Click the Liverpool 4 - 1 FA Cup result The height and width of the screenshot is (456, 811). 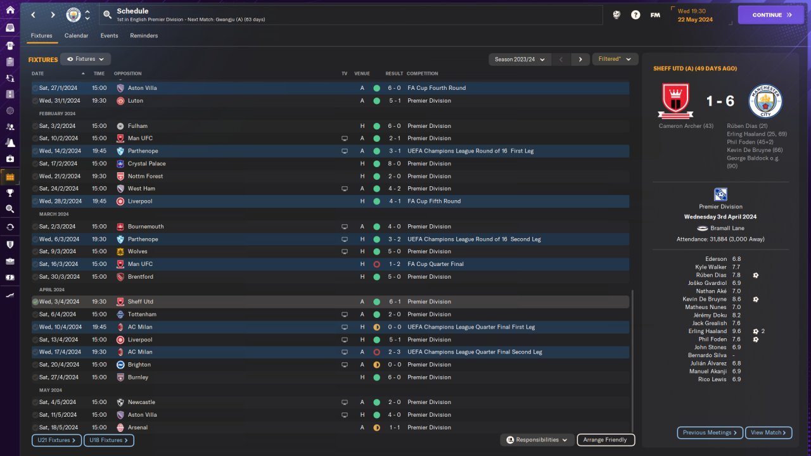pyautogui.click(x=394, y=201)
